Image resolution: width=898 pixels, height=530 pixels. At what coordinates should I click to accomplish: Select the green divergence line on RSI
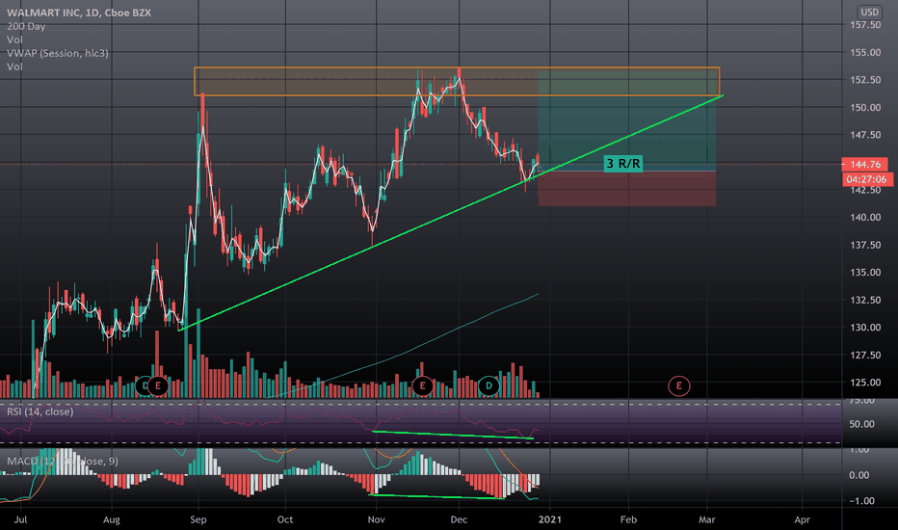click(453, 435)
